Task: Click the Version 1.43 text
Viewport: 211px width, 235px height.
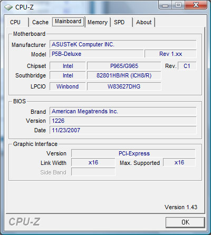Action: [181, 207]
